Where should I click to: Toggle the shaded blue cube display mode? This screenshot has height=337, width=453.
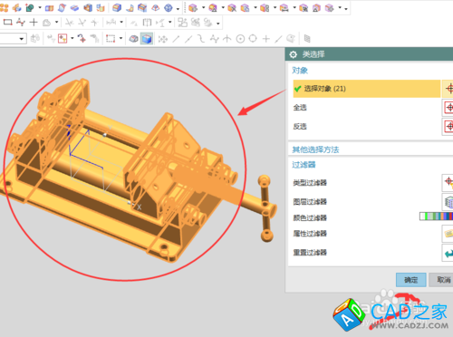coord(147,39)
